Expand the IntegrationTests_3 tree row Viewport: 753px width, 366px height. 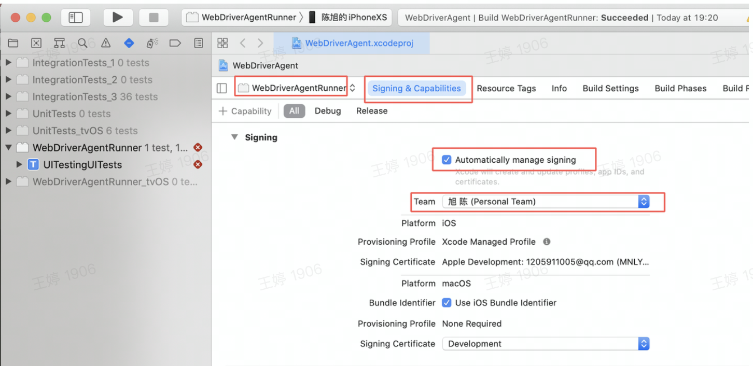coord(8,96)
